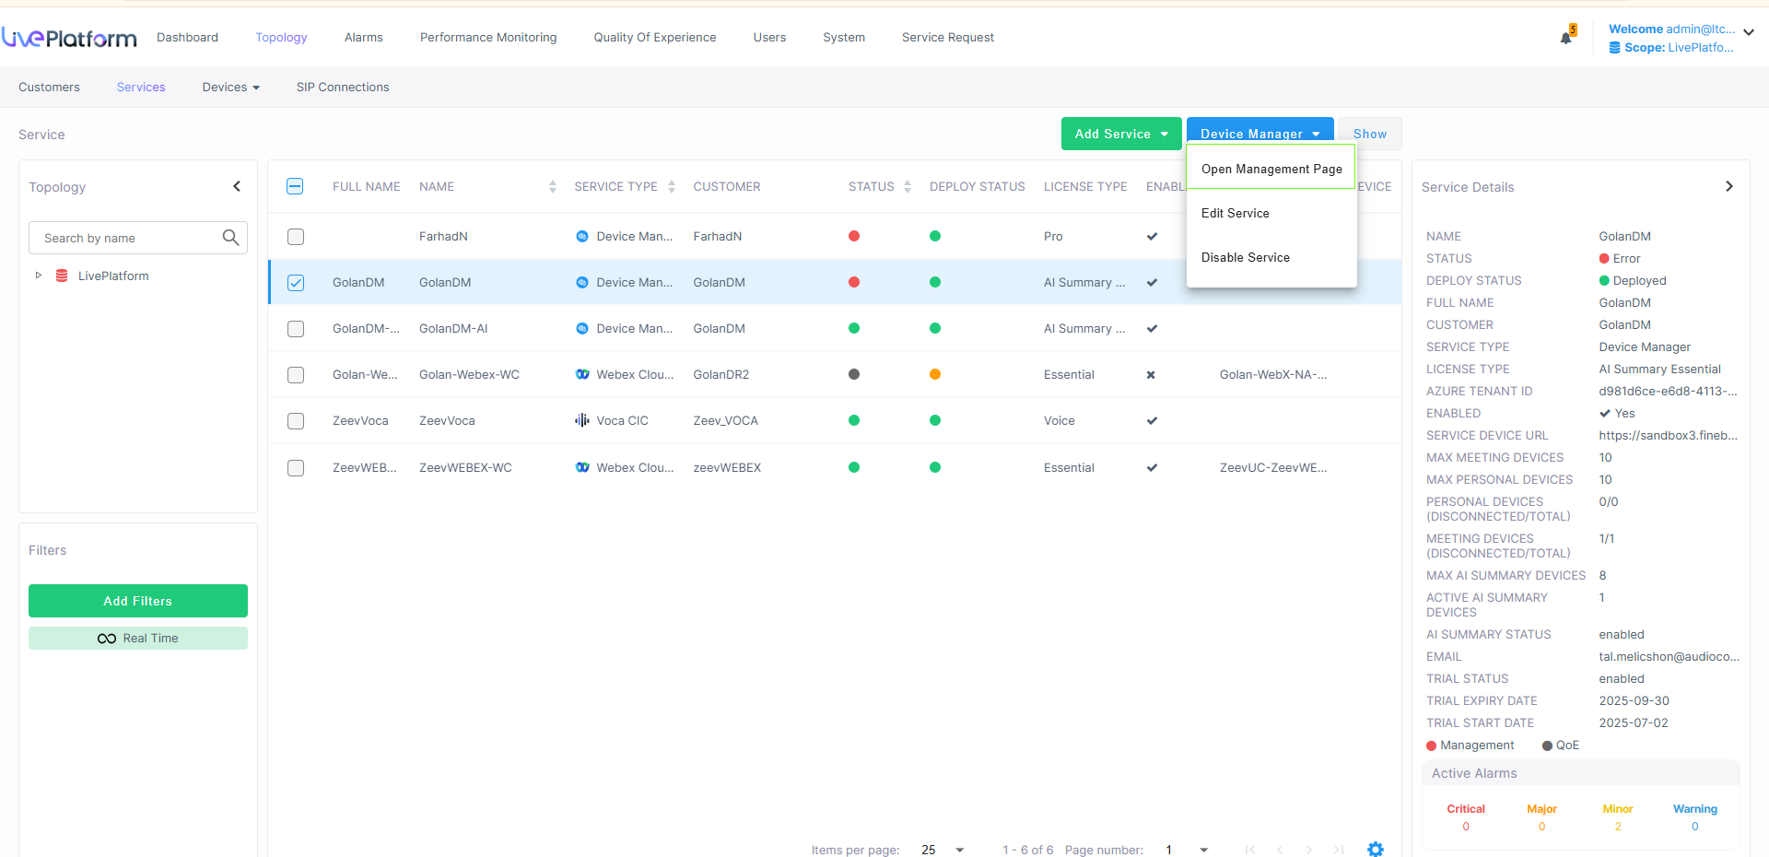Click the red status dot for FarhadN
1769x857 pixels.
[854, 236]
